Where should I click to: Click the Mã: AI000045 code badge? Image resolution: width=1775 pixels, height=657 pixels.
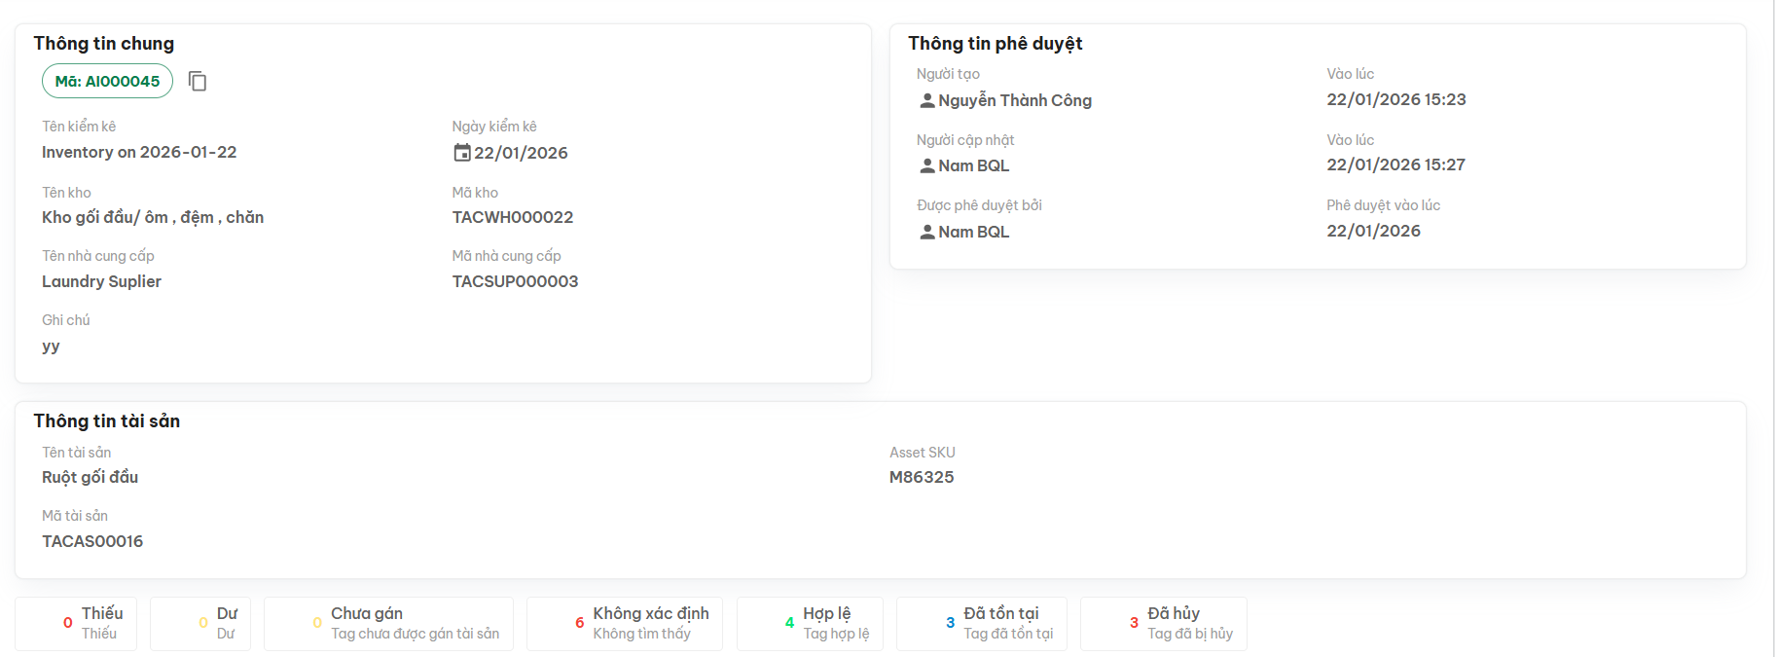tap(107, 81)
